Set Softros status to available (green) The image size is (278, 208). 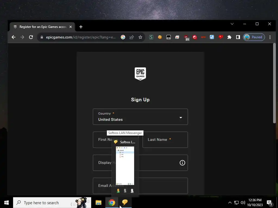point(118,191)
